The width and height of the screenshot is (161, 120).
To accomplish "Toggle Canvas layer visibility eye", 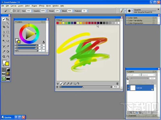I will coord(128,88).
